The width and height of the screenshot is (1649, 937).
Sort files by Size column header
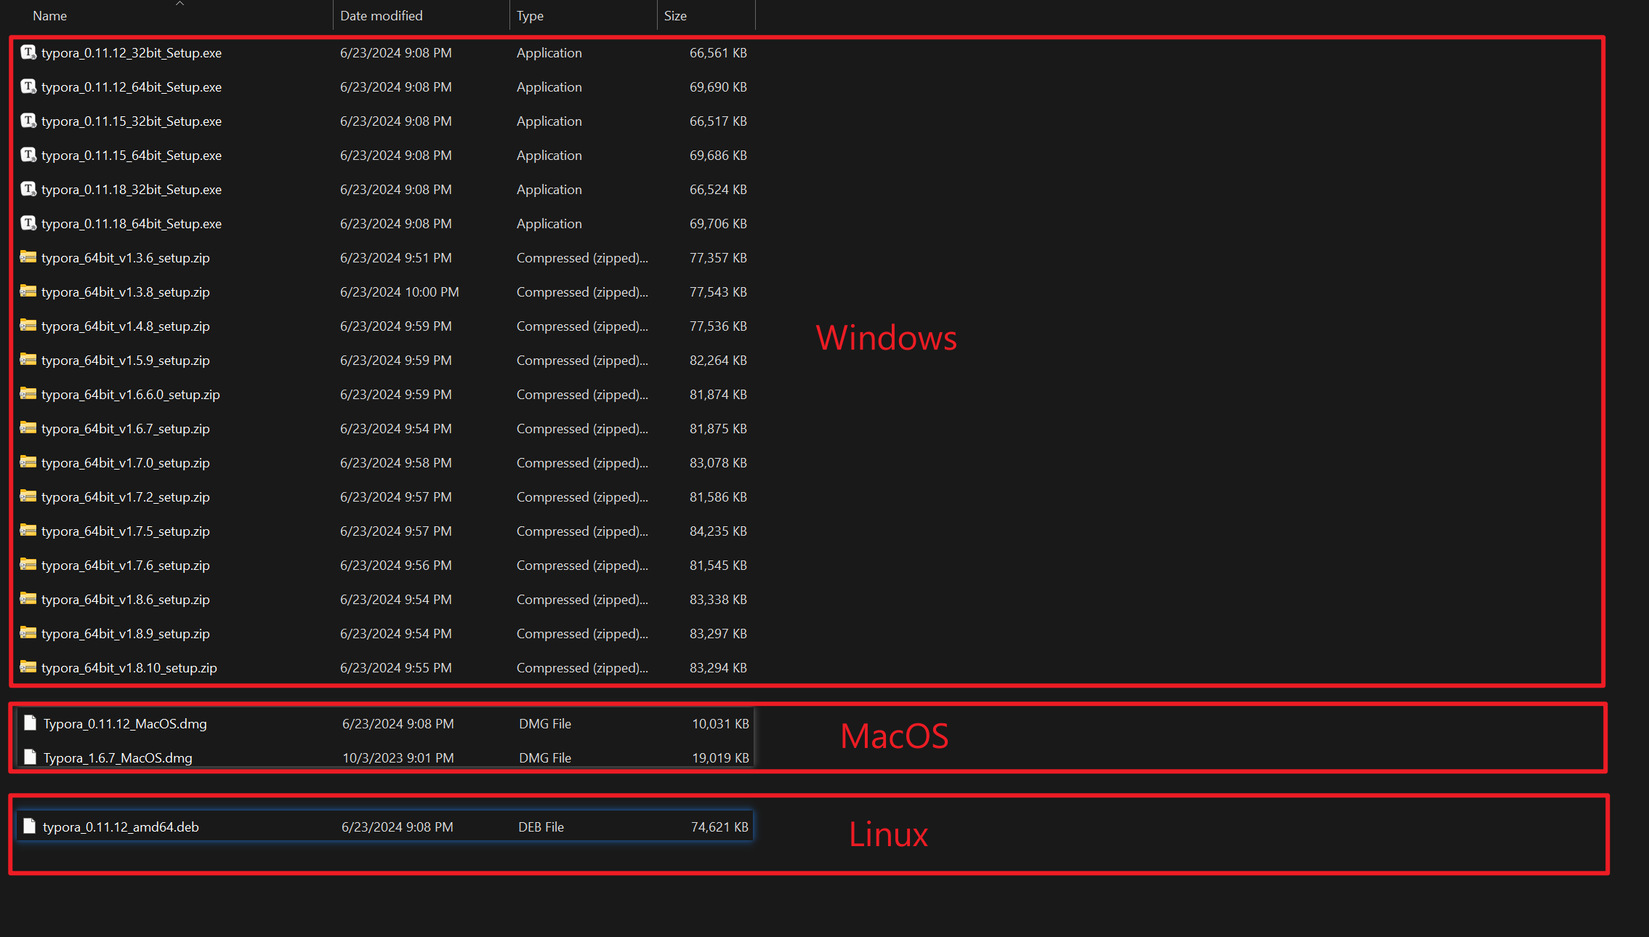[x=674, y=16]
